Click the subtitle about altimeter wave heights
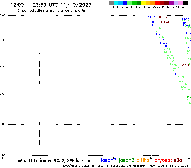 click(x=50, y=11)
